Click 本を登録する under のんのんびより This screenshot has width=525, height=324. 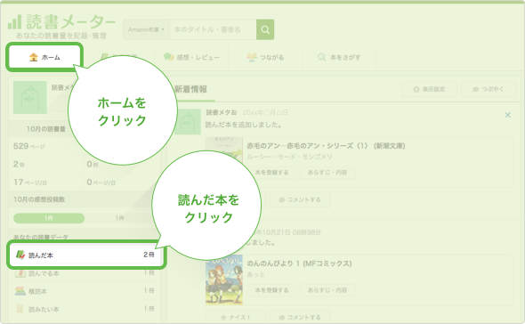[271, 290]
